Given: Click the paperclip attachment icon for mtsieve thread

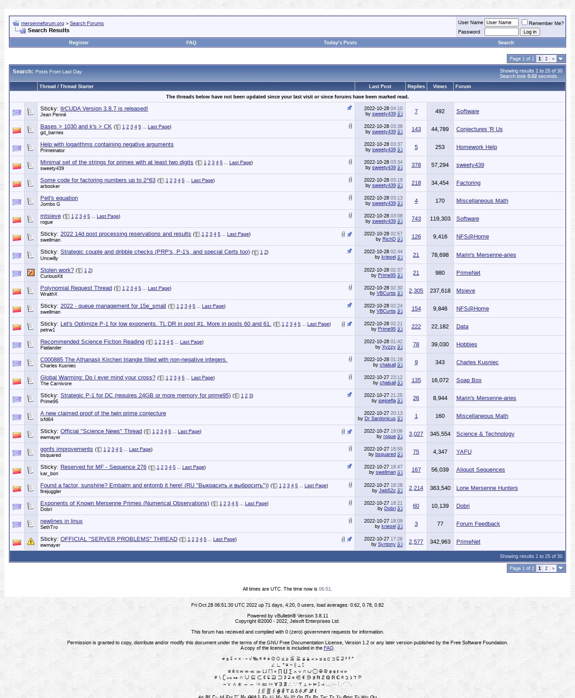Looking at the screenshot, I should pos(350,216).
